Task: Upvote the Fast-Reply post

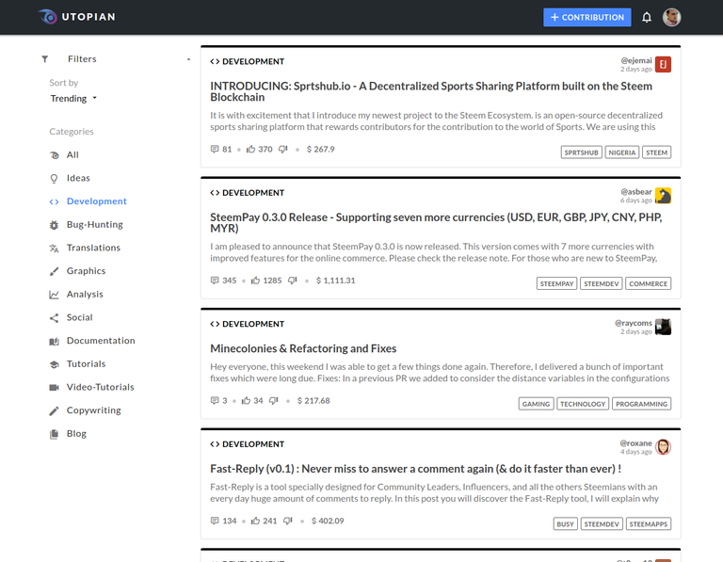Action: click(x=255, y=521)
